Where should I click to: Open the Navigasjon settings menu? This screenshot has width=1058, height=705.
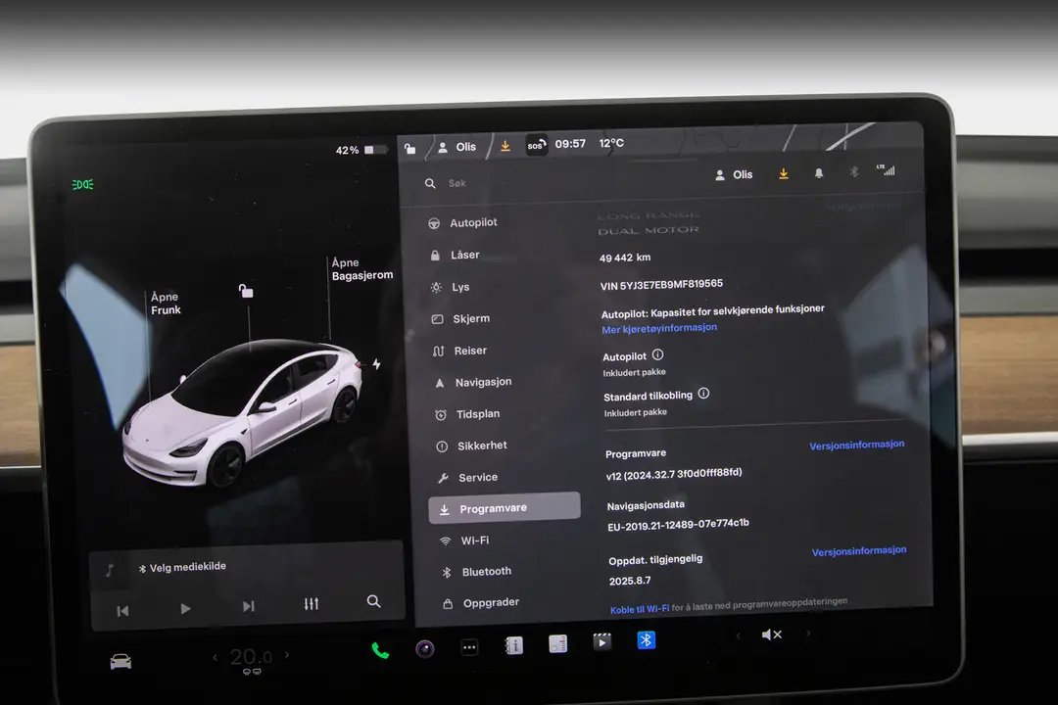[473, 383]
